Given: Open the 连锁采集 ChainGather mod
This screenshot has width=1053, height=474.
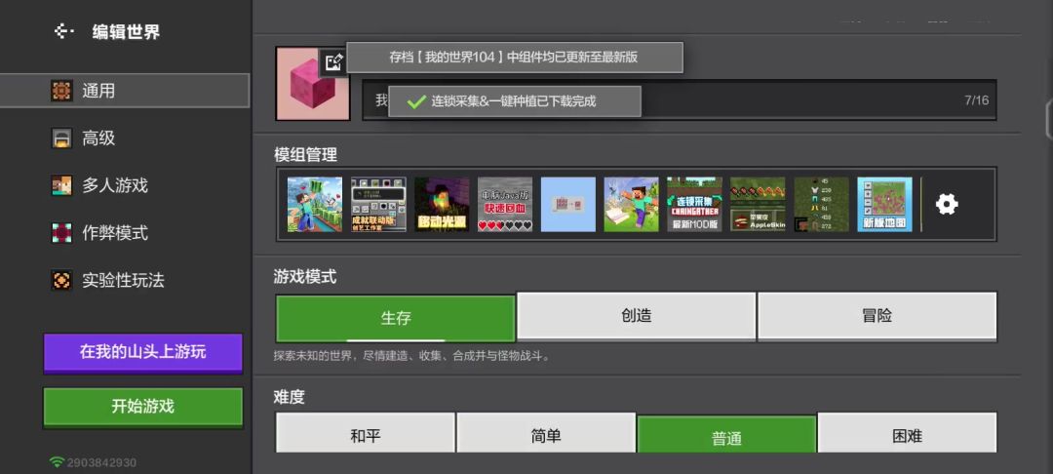Looking at the screenshot, I should [x=694, y=204].
